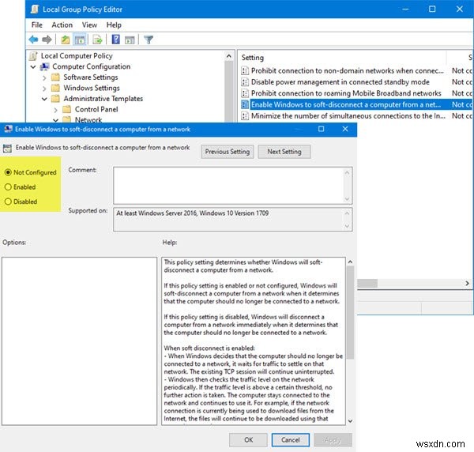The width and height of the screenshot is (474, 452).
Task: Click the Forward arrow toolbar icon
Action: pyautogui.click(x=47, y=40)
